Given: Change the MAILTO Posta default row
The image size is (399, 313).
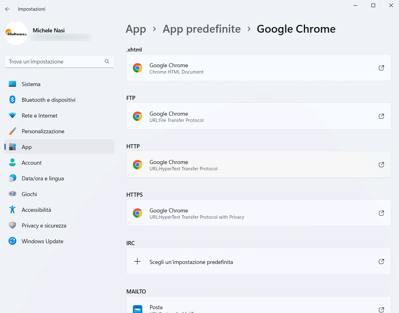Looking at the screenshot, I should 259,305.
